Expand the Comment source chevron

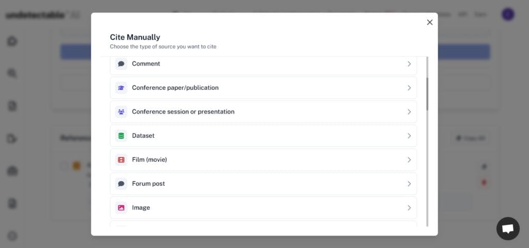(409, 64)
